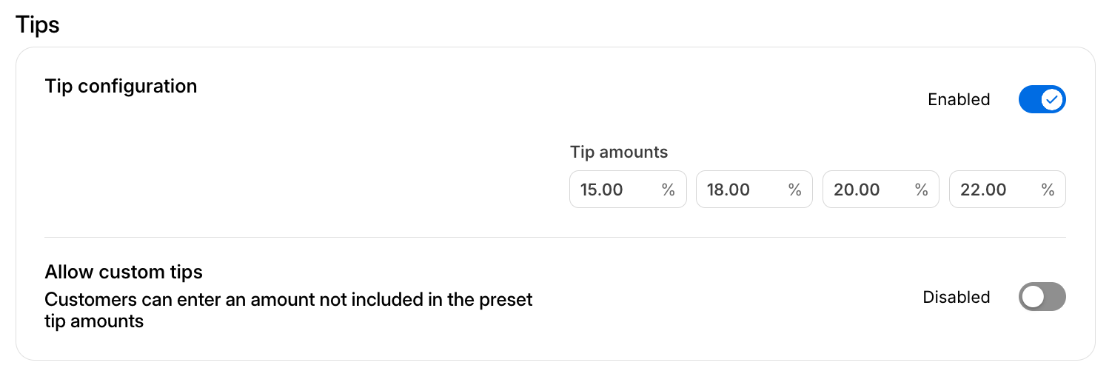Image resolution: width=1112 pixels, height=388 pixels.
Task: Click the percent symbol beside 20.00
Action: click(x=922, y=190)
